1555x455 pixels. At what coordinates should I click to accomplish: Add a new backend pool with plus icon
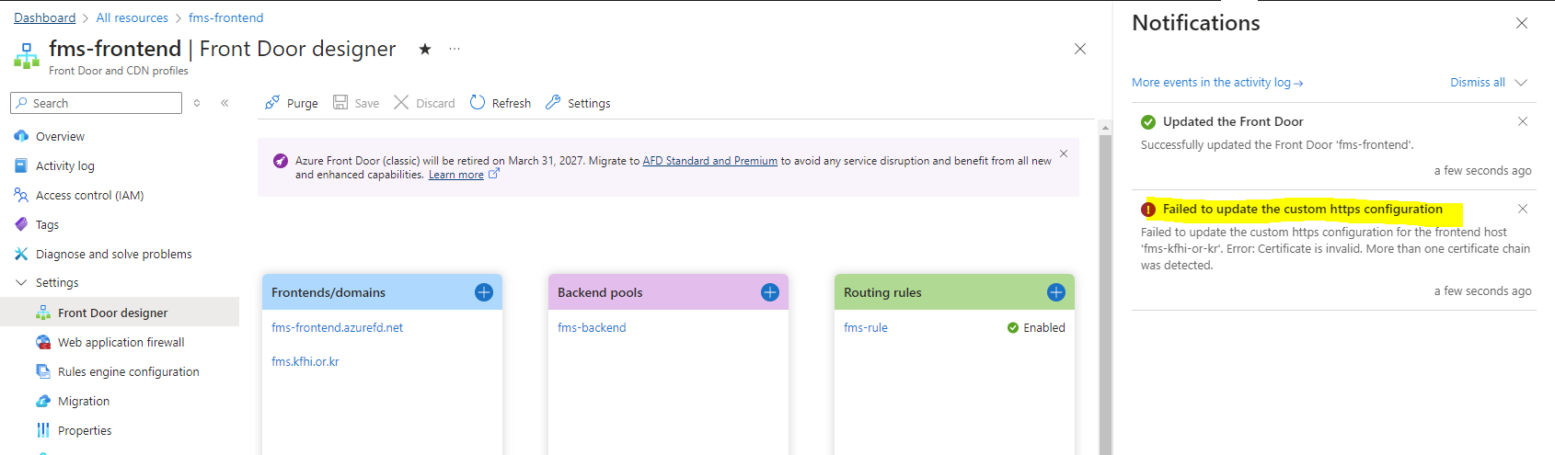pyautogui.click(x=770, y=292)
